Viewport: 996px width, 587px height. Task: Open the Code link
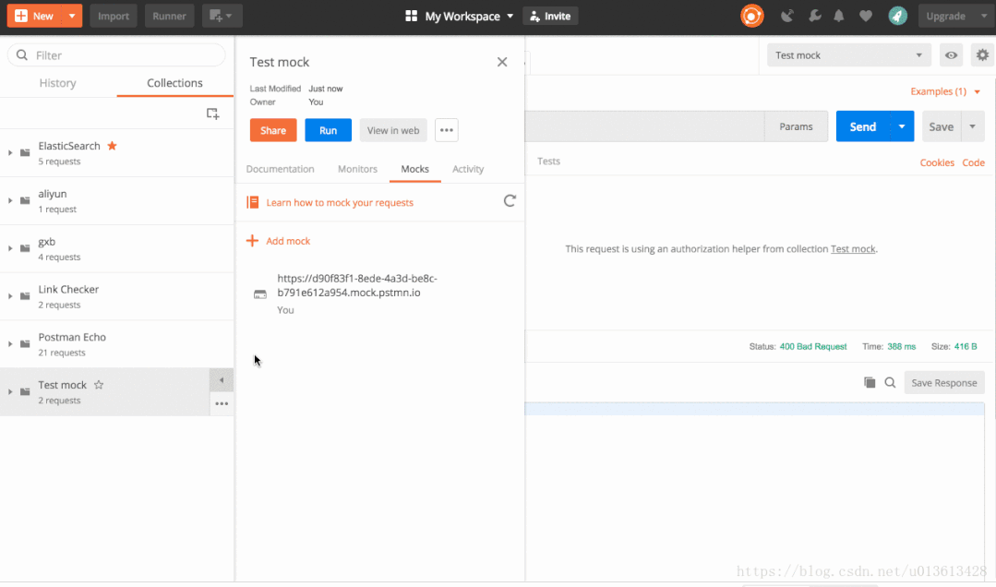click(973, 162)
